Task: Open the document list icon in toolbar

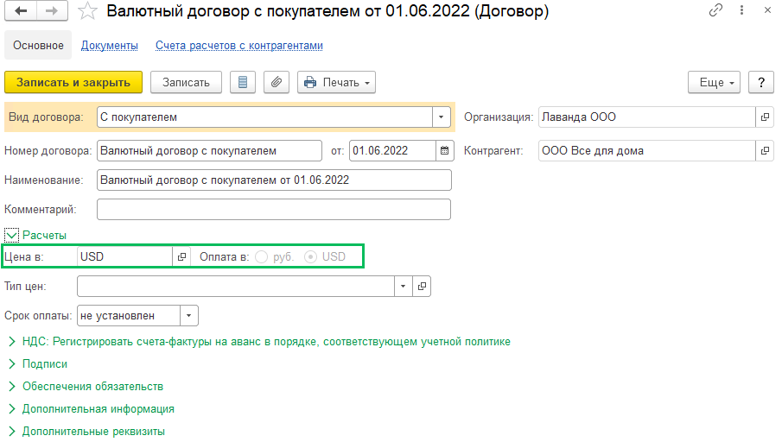Action: 243,82
